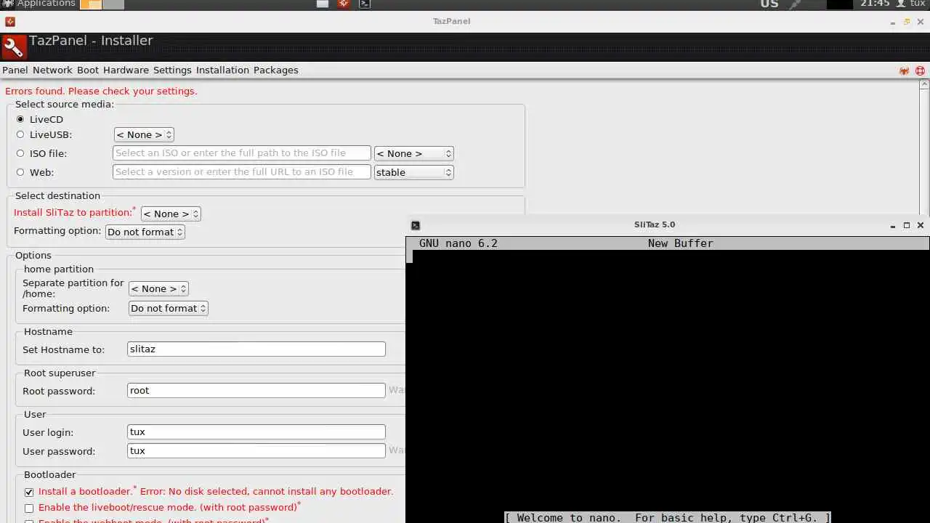Image resolution: width=930 pixels, height=523 pixels.
Task: Select the LiveUSB source radio button
Action: [x=20, y=134]
